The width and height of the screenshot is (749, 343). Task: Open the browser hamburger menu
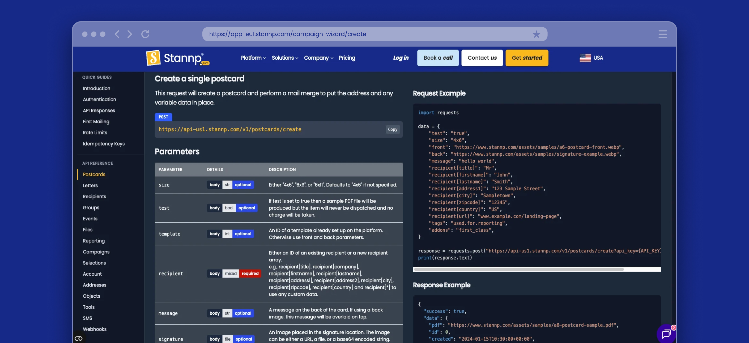[662, 34]
